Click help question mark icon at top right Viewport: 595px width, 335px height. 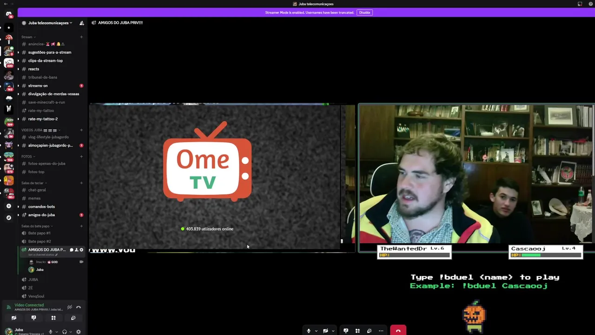[591, 4]
